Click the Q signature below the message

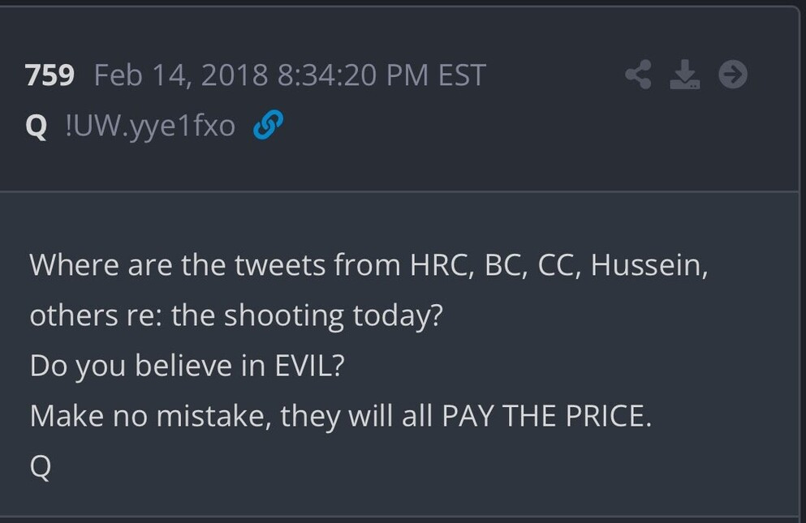coord(41,467)
